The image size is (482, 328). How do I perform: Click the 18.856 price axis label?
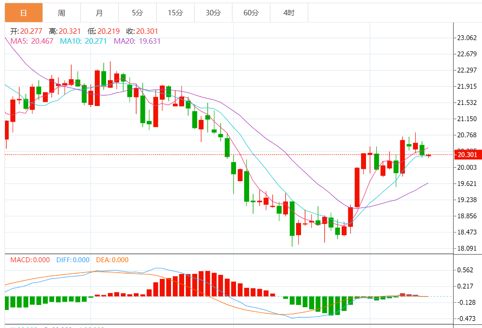[467, 216]
